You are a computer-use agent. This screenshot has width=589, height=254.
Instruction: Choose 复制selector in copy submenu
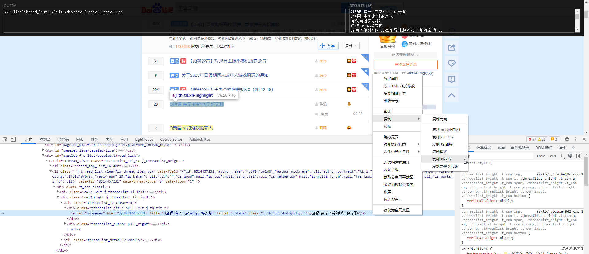(x=445, y=137)
